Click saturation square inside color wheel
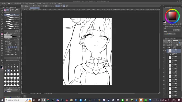 pos(172,16)
